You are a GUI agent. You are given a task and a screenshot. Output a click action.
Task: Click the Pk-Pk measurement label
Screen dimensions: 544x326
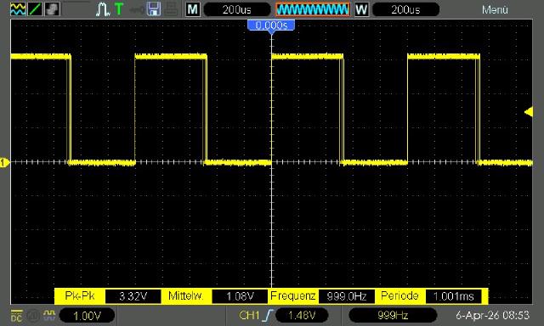tap(79, 295)
